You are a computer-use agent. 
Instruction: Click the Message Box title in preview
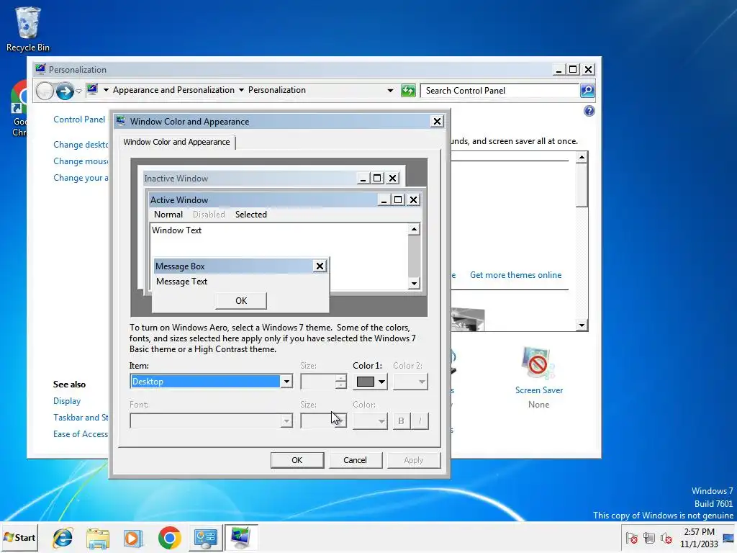click(234, 266)
